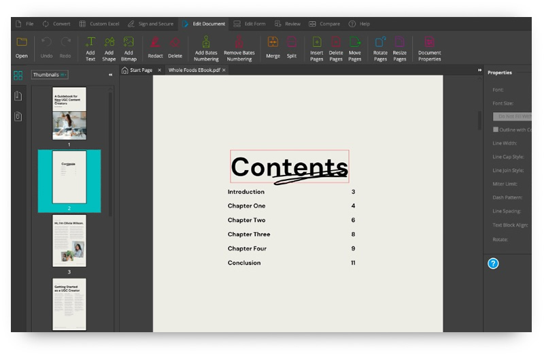Screen dimensions: 544x356
Task: Select the Contents heading text box
Action: [x=290, y=166]
